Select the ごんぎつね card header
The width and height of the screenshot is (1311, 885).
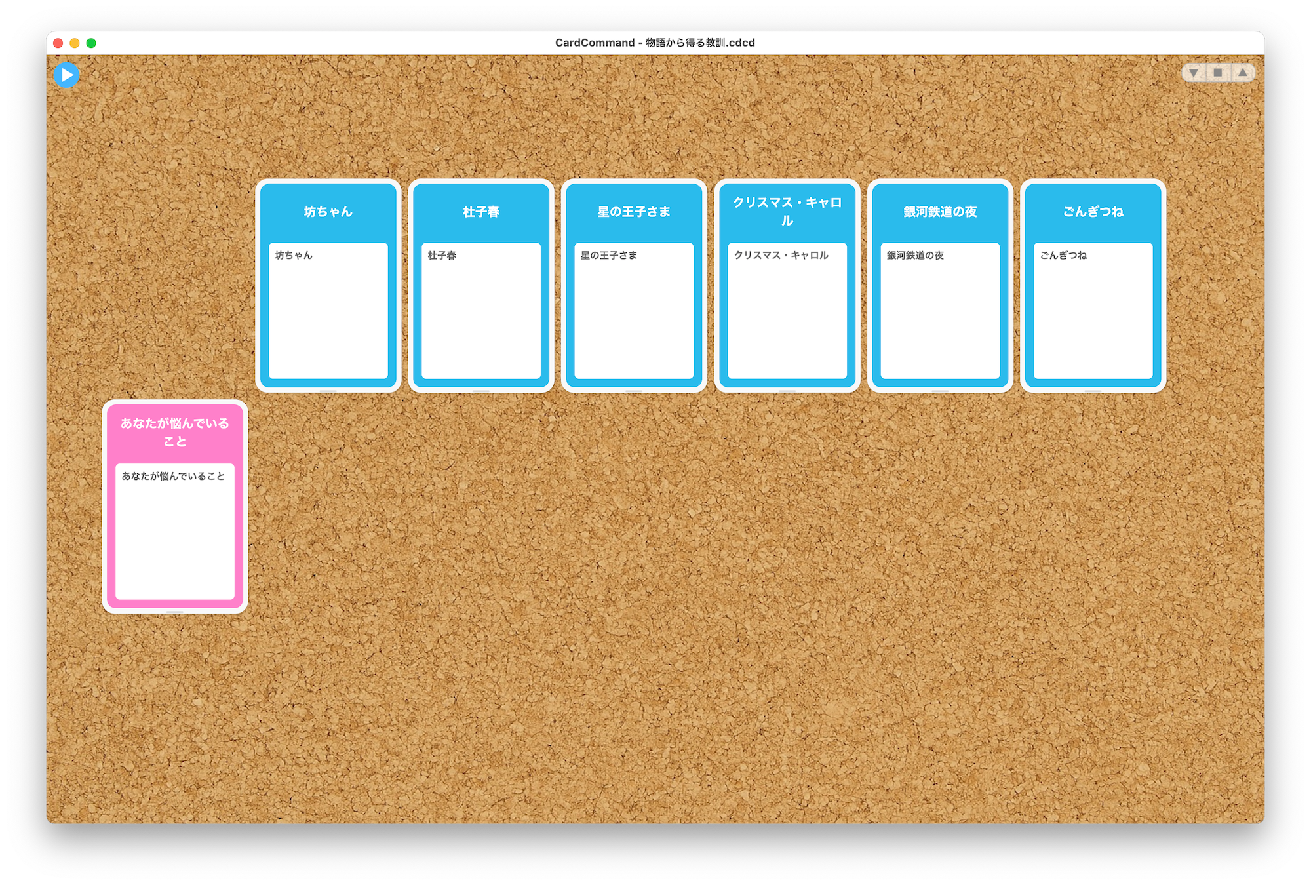1093,212
